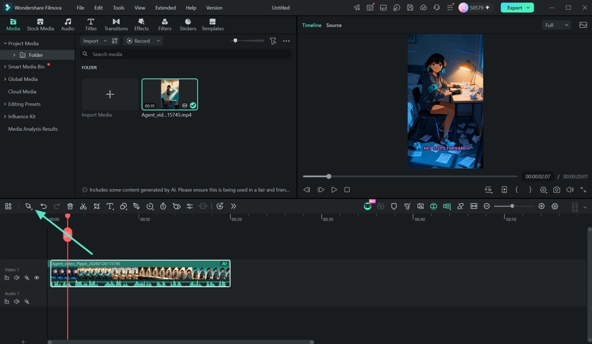Open the timeline settings gear icon
This screenshot has height=344, width=592.
(555, 206)
